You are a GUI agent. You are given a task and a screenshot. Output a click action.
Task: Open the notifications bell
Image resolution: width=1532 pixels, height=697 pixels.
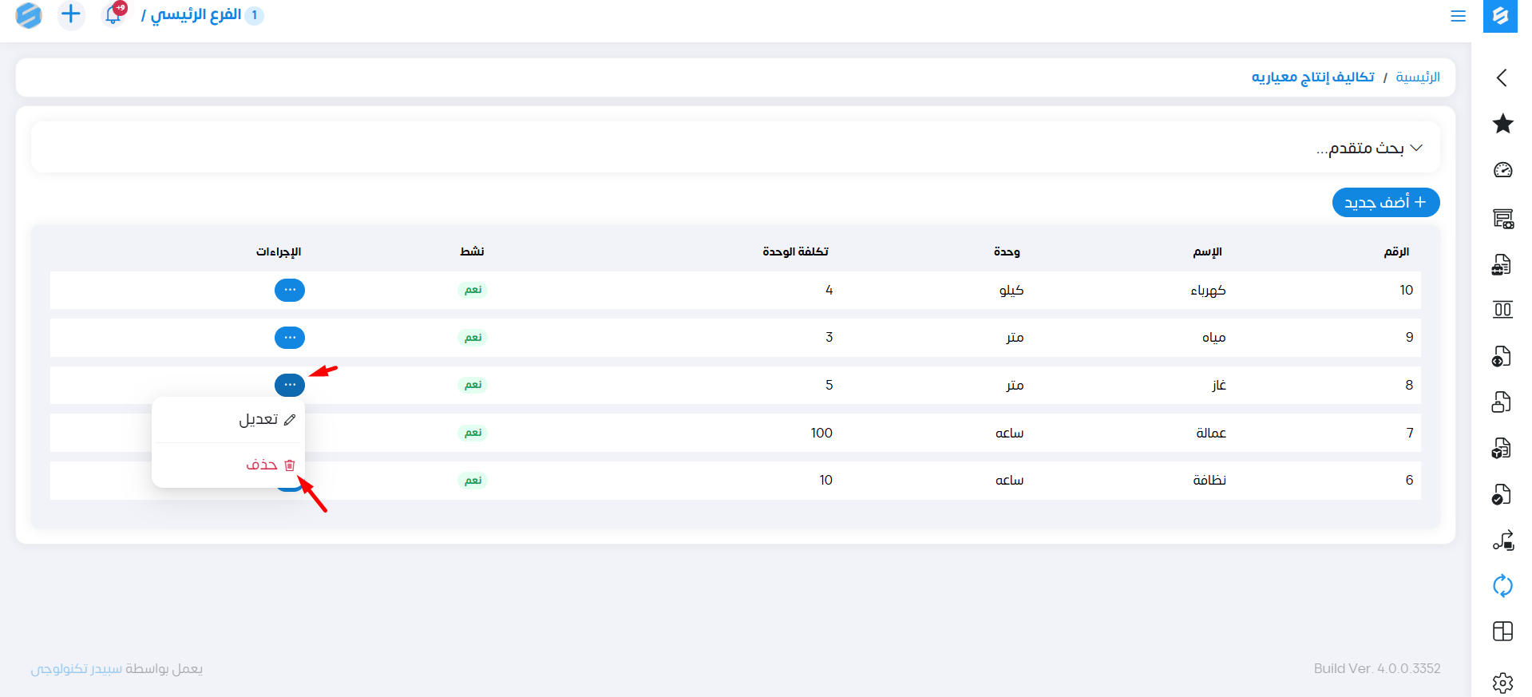[x=113, y=15]
